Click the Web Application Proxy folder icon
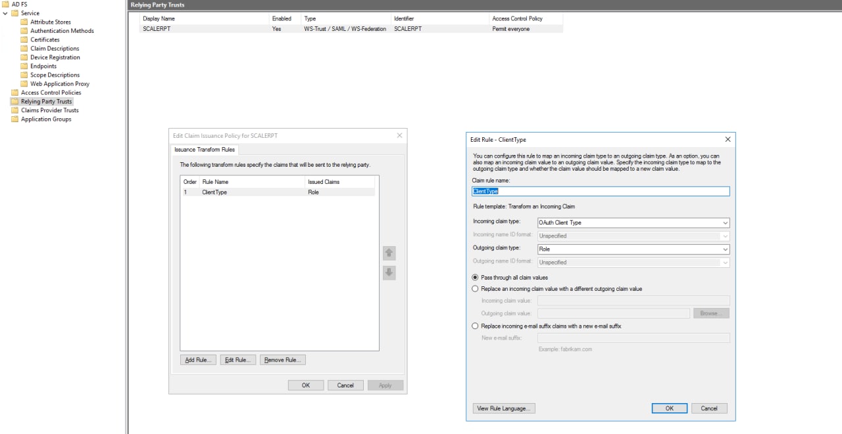 [24, 84]
